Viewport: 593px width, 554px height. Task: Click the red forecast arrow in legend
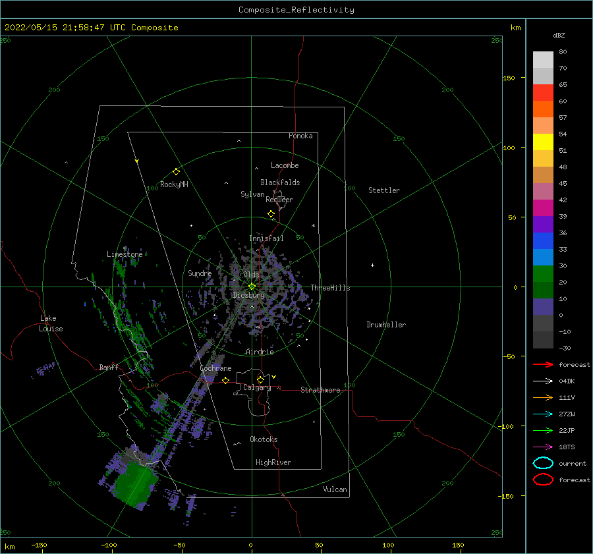coord(543,364)
